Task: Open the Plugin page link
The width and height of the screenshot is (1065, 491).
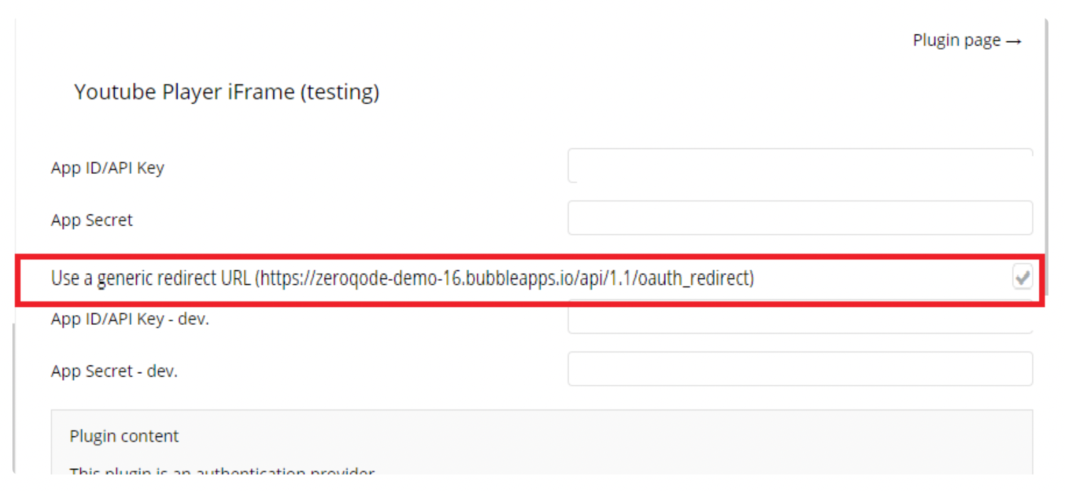Action: pos(966,41)
